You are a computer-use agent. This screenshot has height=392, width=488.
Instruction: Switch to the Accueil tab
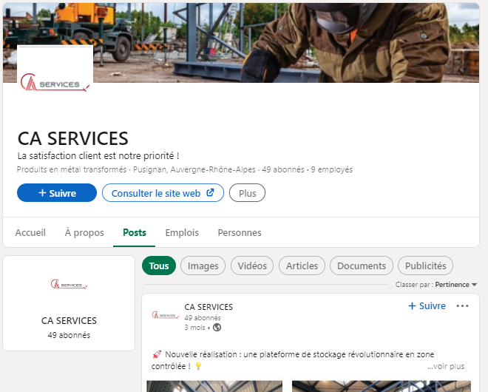tap(30, 232)
